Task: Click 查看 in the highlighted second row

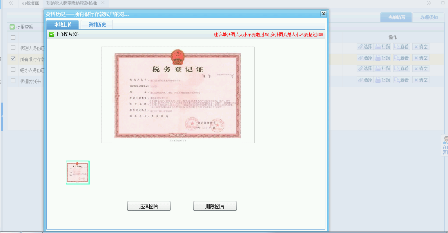Action: 402,58
